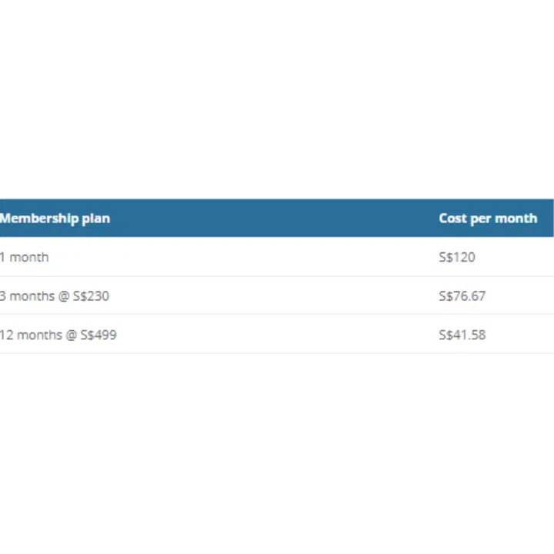Viewport: 554px width, 554px height.
Task: Click the "@" symbol in 3 months row
Action: tap(64, 296)
